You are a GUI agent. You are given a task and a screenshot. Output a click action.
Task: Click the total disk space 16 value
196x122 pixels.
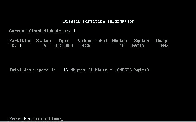[66, 70]
